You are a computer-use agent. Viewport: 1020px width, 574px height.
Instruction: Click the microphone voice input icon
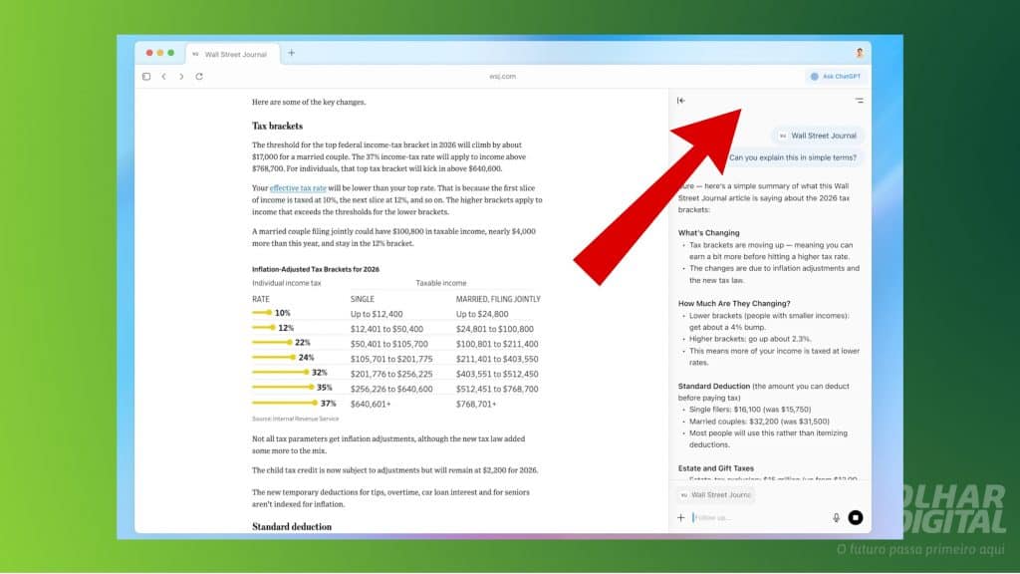[836, 517]
